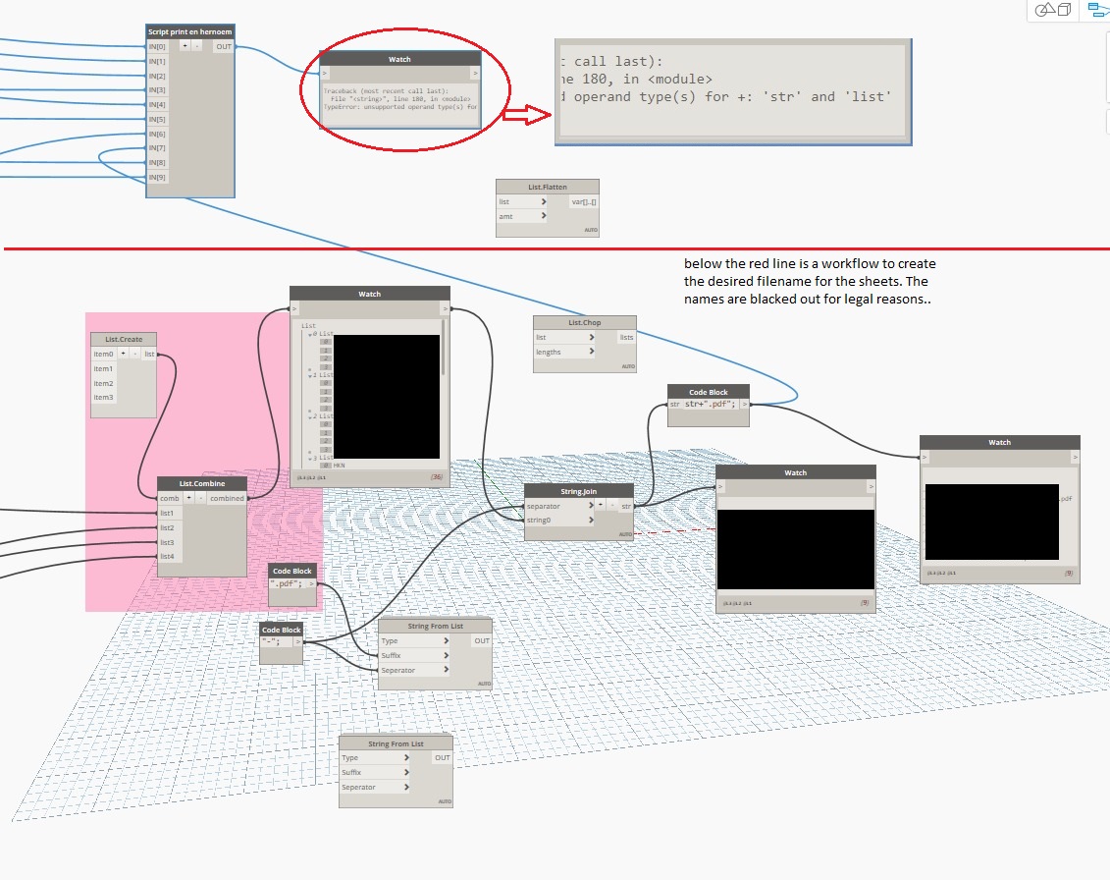Click the item0 port on List.Create
The height and width of the screenshot is (880, 1110).
tap(103, 354)
